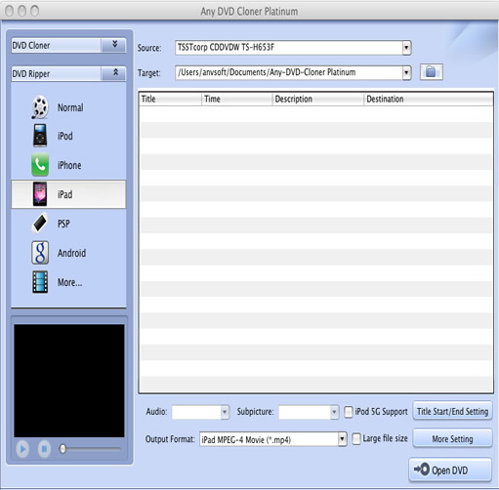Enable the iPod 5G Support checkbox

pos(349,412)
